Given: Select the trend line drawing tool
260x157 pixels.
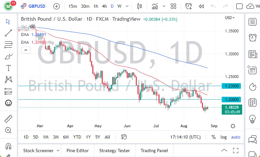Looking at the screenshot, I should click(x=8, y=33).
